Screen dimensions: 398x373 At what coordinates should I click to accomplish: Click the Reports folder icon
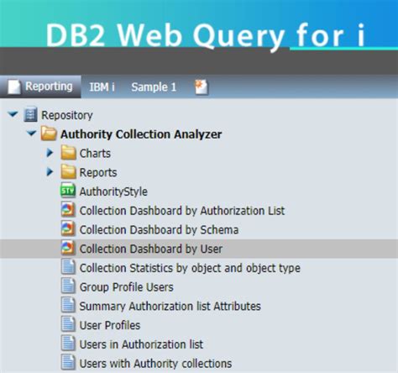coord(68,172)
